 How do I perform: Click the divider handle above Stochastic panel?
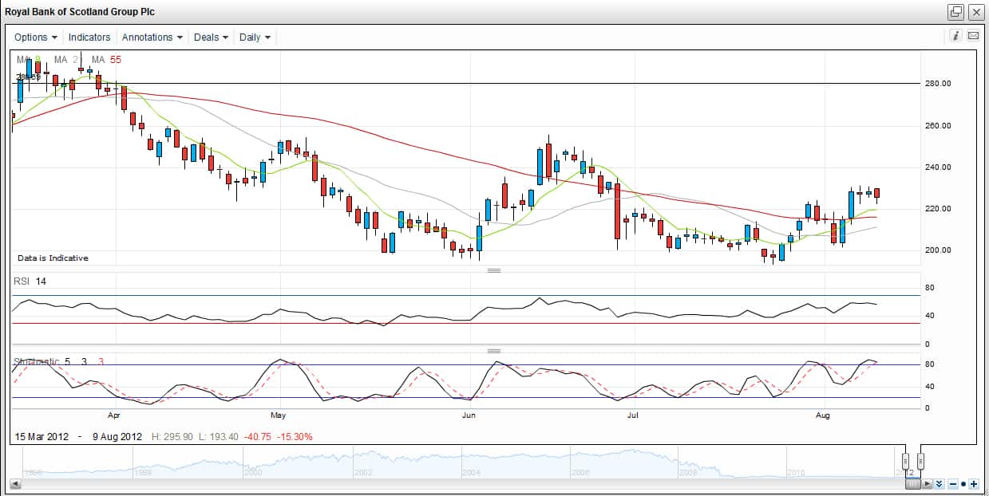click(493, 351)
